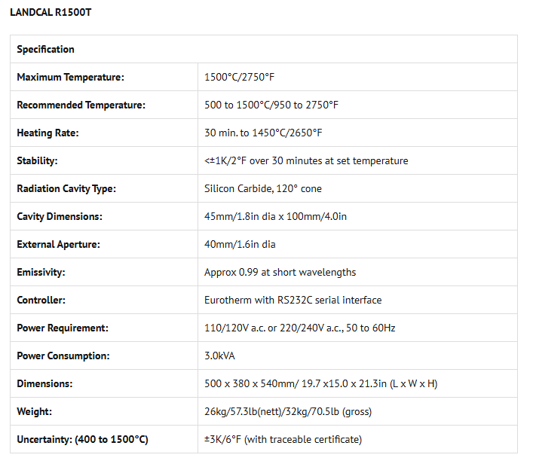Click the Cavity Dimensions label

tap(59, 216)
